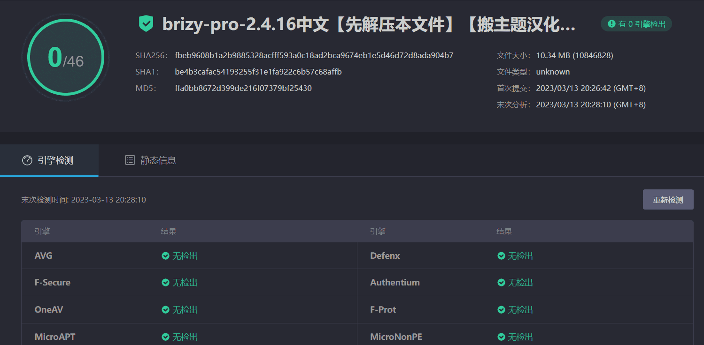The width and height of the screenshot is (704, 345).
Task: Click last analysis time 20:28:10 in header
Action: tap(591, 105)
